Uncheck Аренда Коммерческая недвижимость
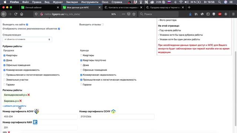This screenshot has height=133, width=237. tap(81, 75)
